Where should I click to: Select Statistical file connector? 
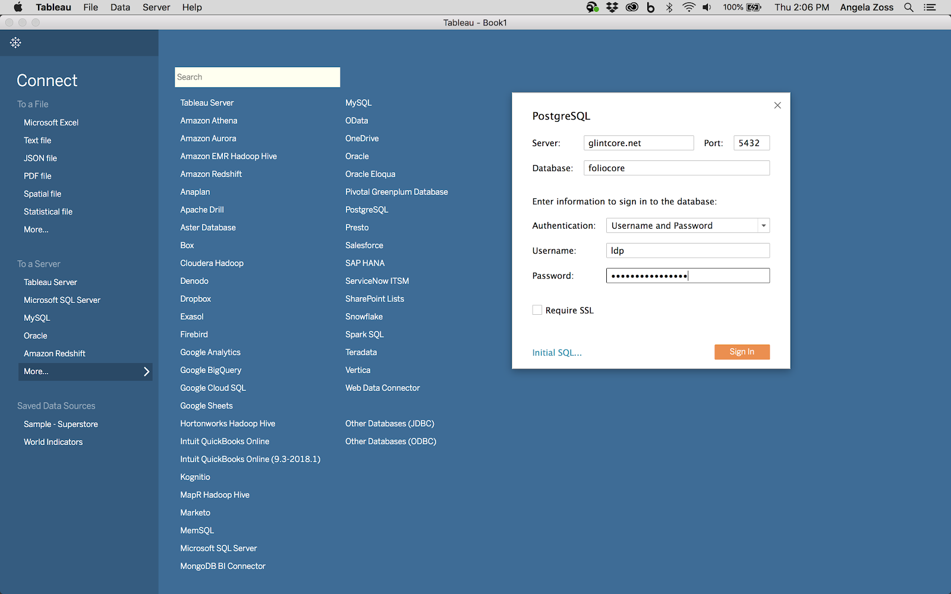point(48,211)
